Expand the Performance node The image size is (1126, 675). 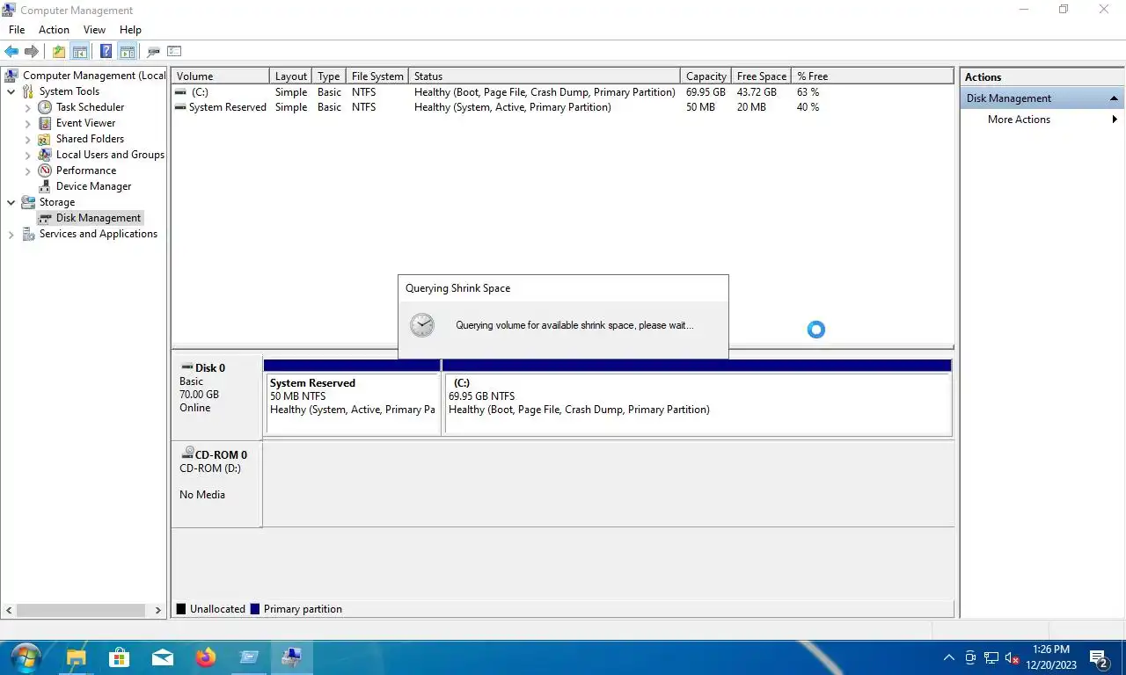coord(27,171)
